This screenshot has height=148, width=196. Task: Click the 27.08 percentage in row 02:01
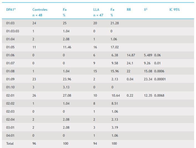67,96
